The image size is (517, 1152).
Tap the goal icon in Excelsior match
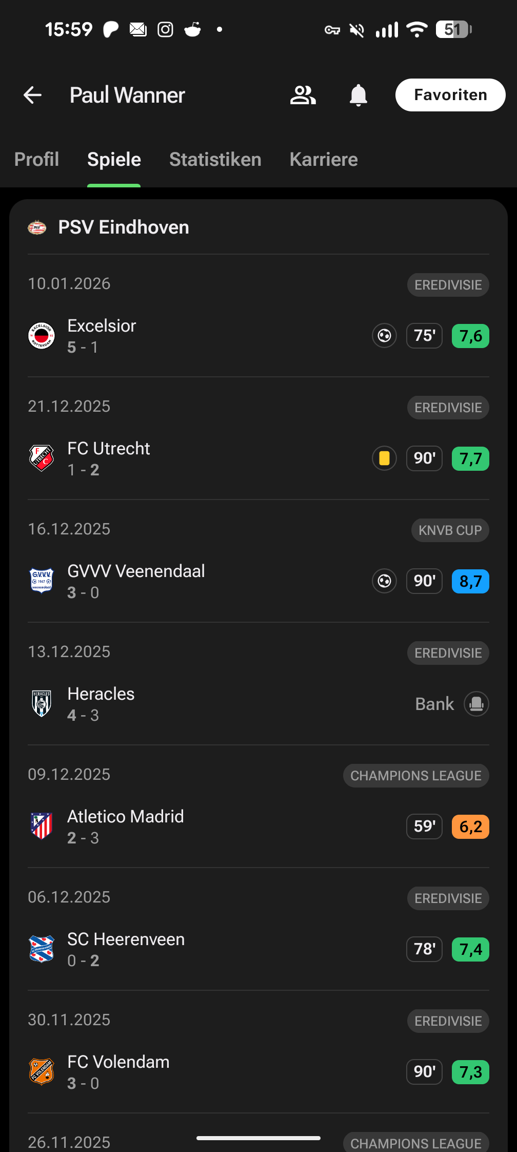[x=384, y=336]
